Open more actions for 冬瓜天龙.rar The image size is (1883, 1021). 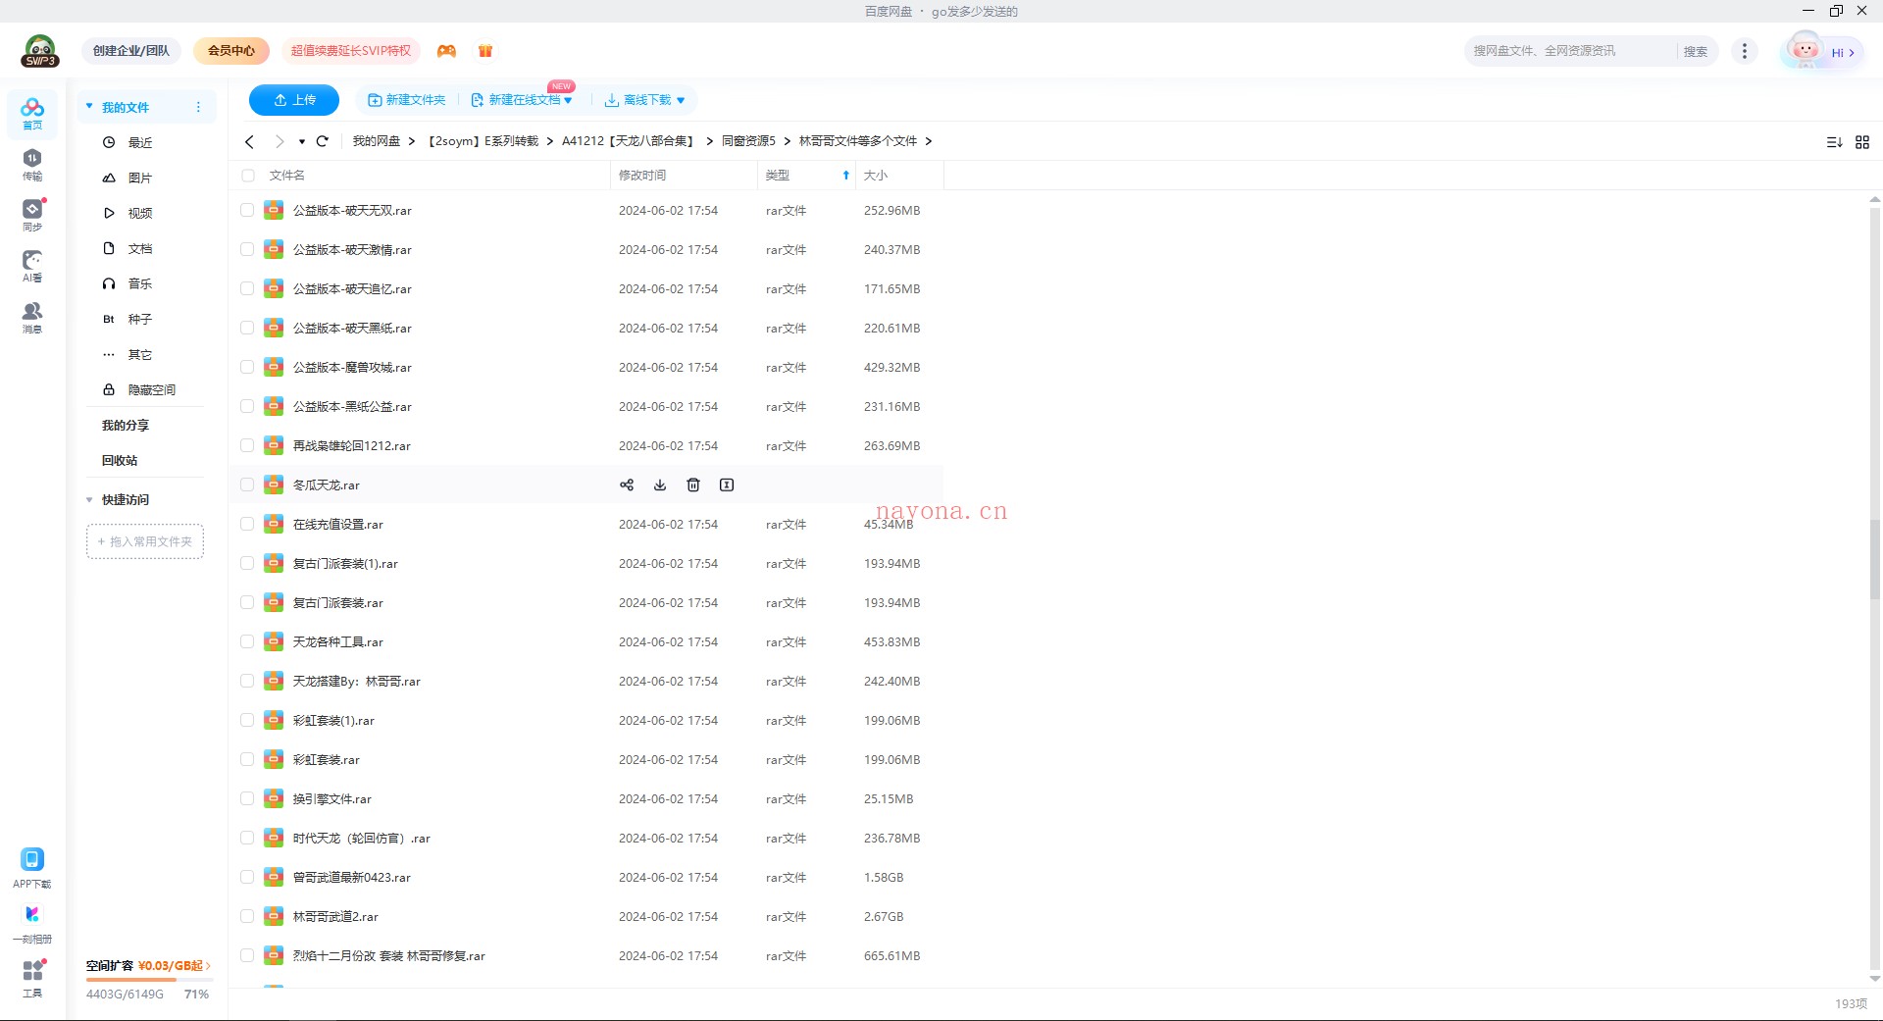click(727, 485)
